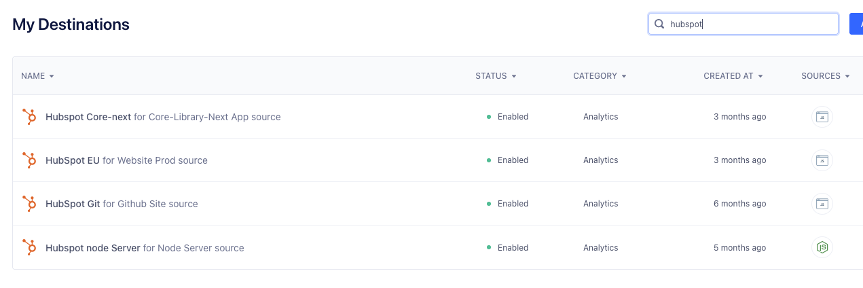The height and width of the screenshot is (288, 863).
Task: Open JavaScript source icon for HubSpot EU
Action: (822, 160)
